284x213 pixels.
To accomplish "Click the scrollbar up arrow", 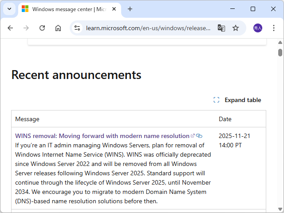I will (280, 43).
